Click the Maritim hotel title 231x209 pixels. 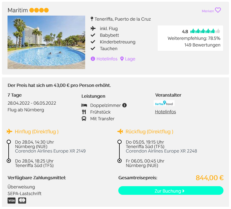(18, 10)
